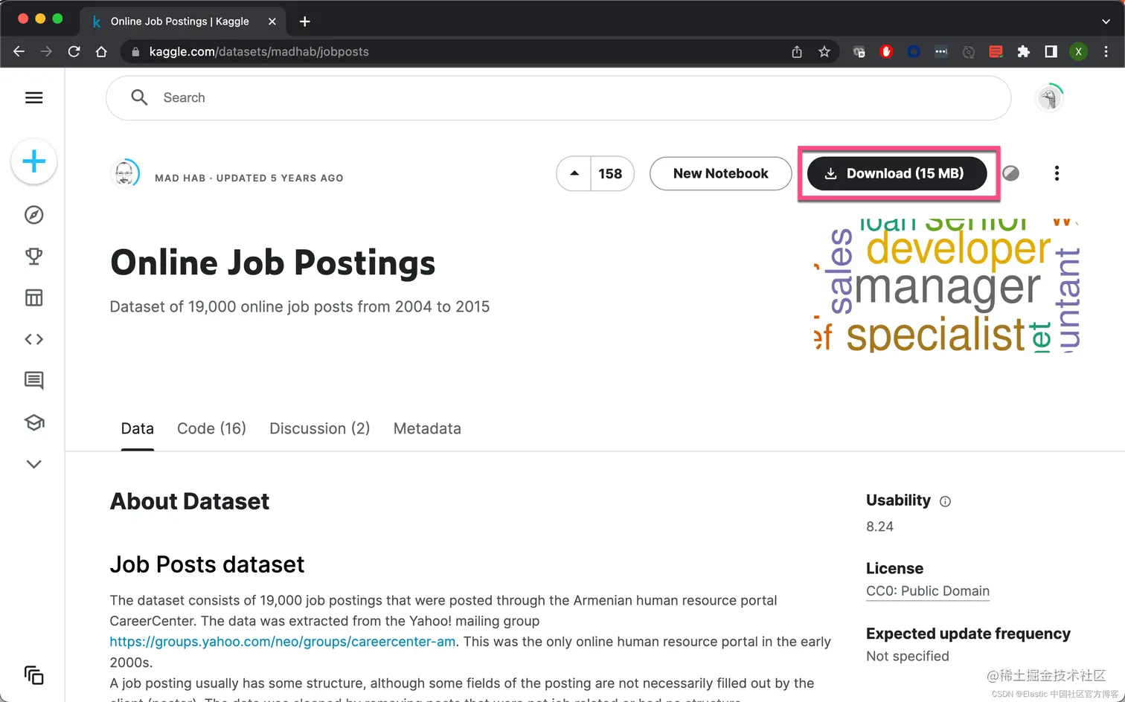
Task: Upvote the Online Job Postings dataset
Action: (x=574, y=173)
